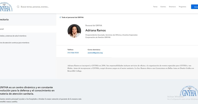Click the GNYHA logo in header
Screen dimensions: 198x104
pos(6,7)
